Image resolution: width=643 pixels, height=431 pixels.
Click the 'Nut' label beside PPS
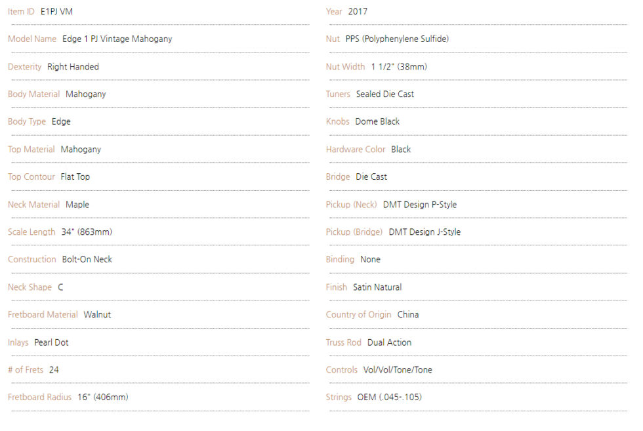[333, 39]
